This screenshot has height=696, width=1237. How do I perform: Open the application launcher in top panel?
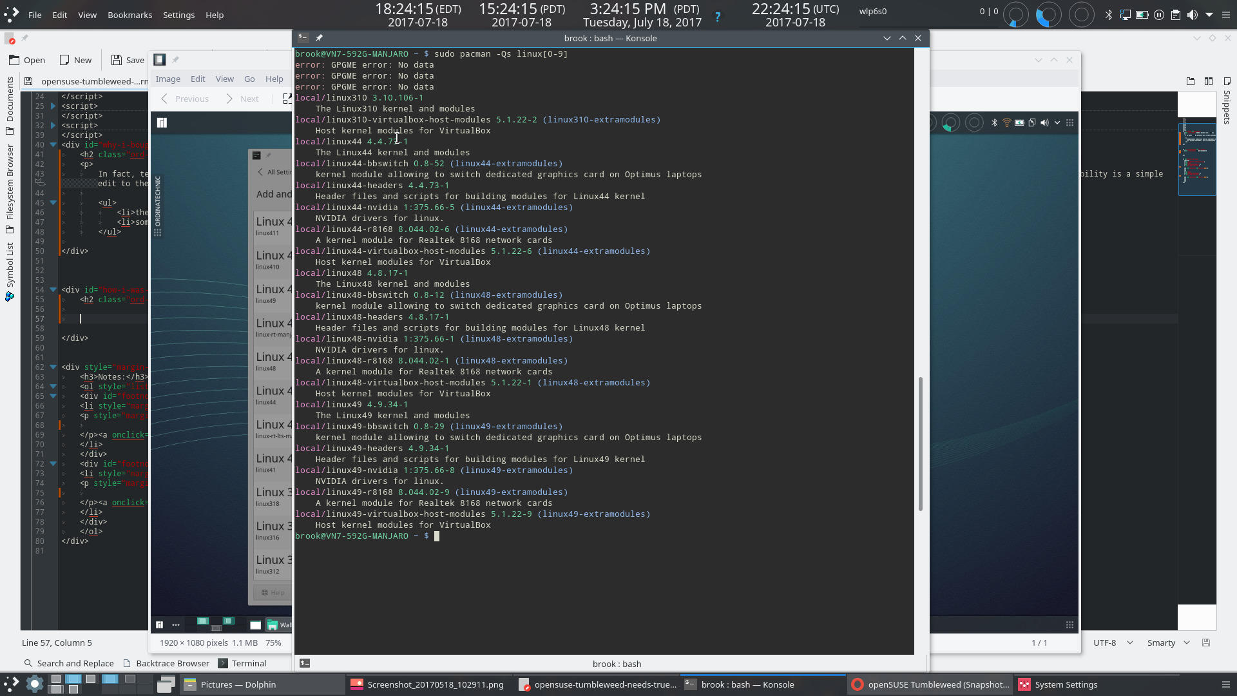pos(11,15)
